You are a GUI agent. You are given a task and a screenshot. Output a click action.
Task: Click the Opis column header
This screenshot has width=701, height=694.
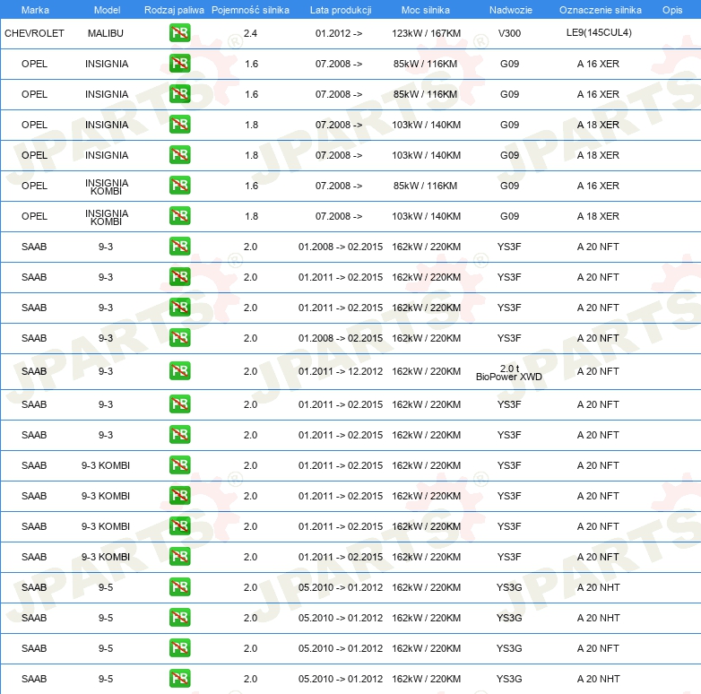pyautogui.click(x=671, y=9)
